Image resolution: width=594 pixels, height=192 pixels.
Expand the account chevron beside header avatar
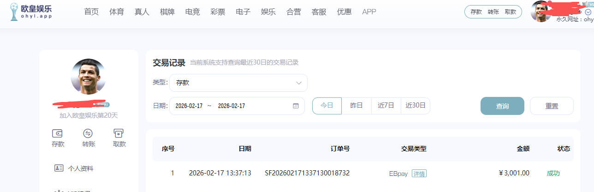click(588, 12)
